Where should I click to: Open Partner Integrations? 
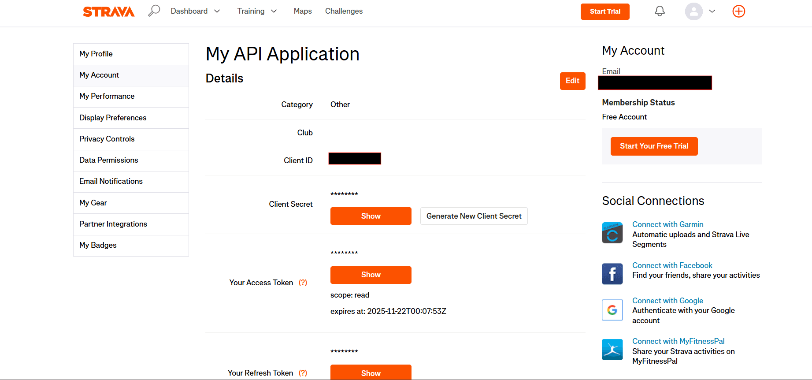pyautogui.click(x=131, y=224)
